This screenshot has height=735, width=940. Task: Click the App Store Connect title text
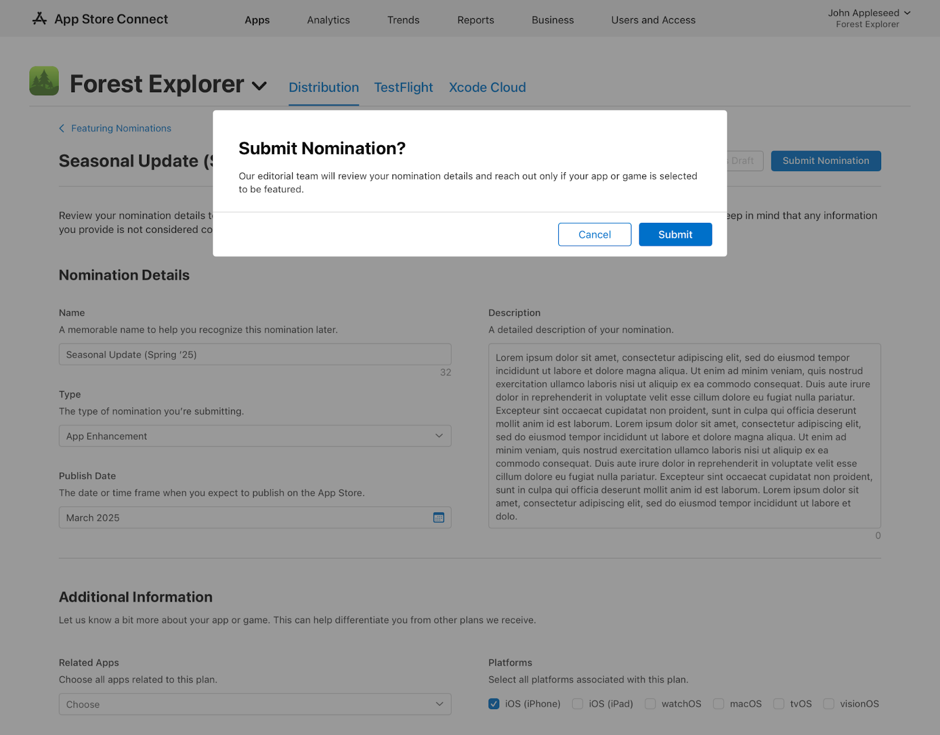click(111, 19)
